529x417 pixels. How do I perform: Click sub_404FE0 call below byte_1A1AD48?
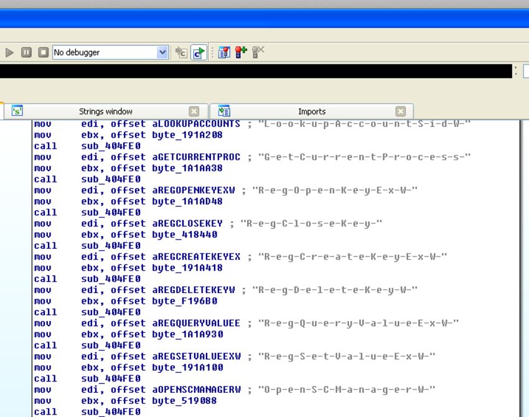coord(111,213)
